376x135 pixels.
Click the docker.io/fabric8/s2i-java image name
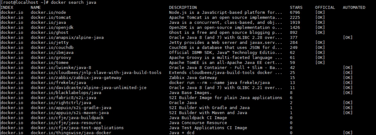[63, 98]
